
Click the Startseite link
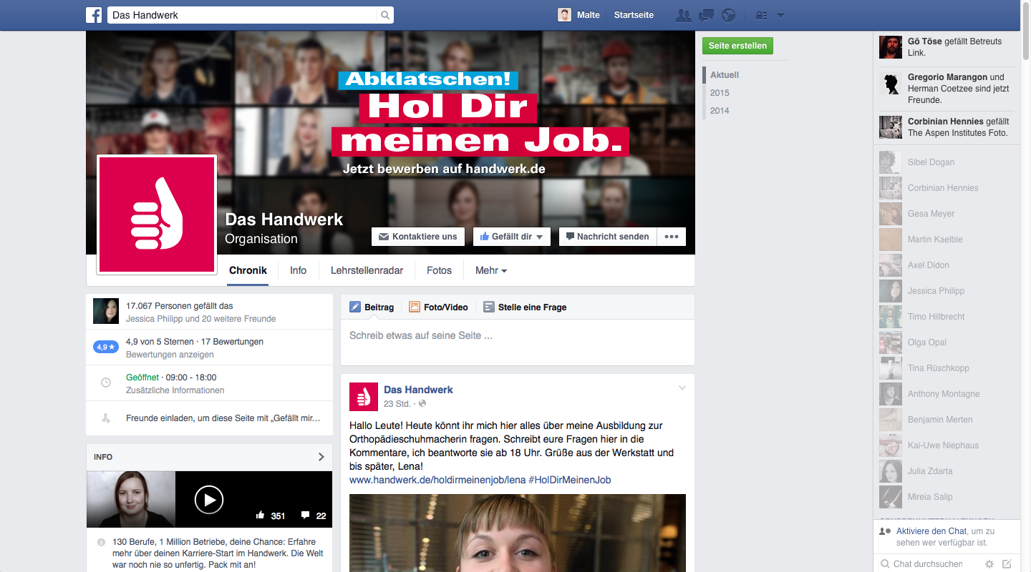click(634, 15)
